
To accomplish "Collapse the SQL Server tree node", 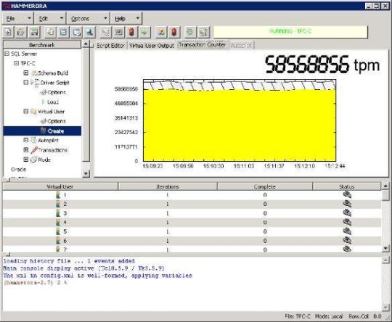I will (7, 54).
